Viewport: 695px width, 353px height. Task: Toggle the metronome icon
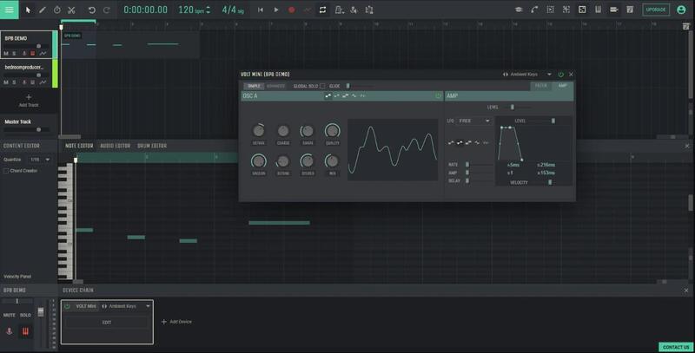tap(340, 10)
